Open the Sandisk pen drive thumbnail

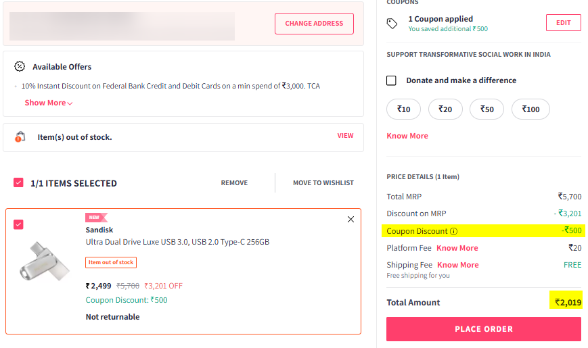point(44,261)
